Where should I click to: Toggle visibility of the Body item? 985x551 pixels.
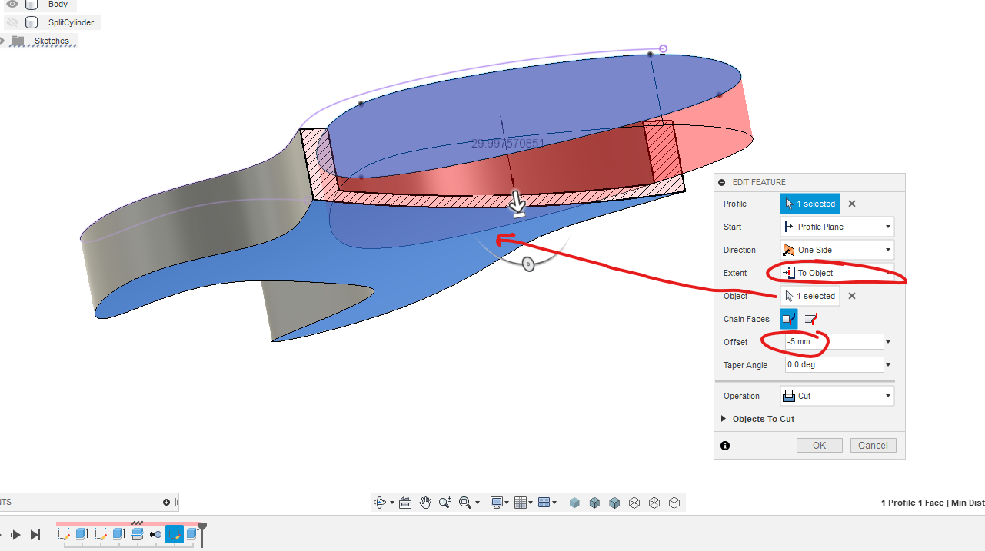tap(12, 5)
